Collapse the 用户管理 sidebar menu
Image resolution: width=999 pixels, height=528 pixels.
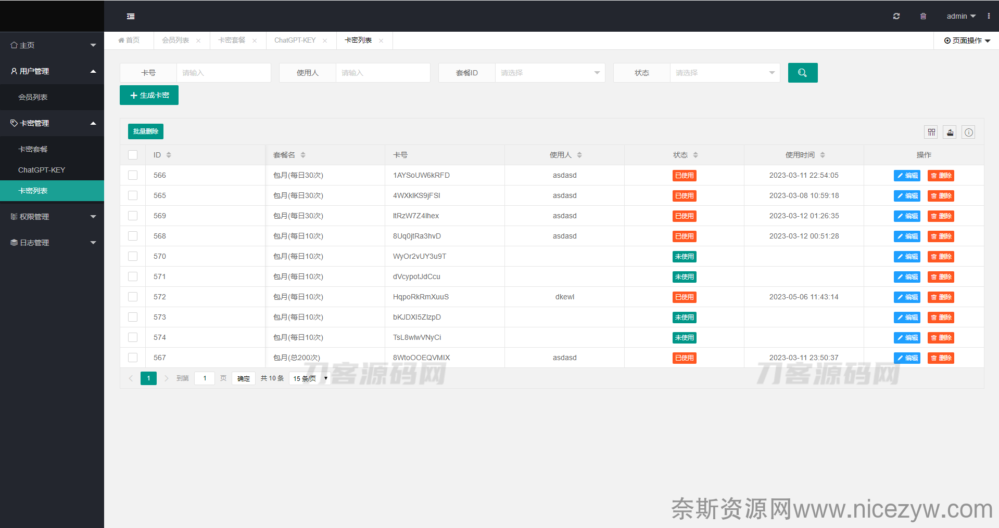[x=52, y=71]
